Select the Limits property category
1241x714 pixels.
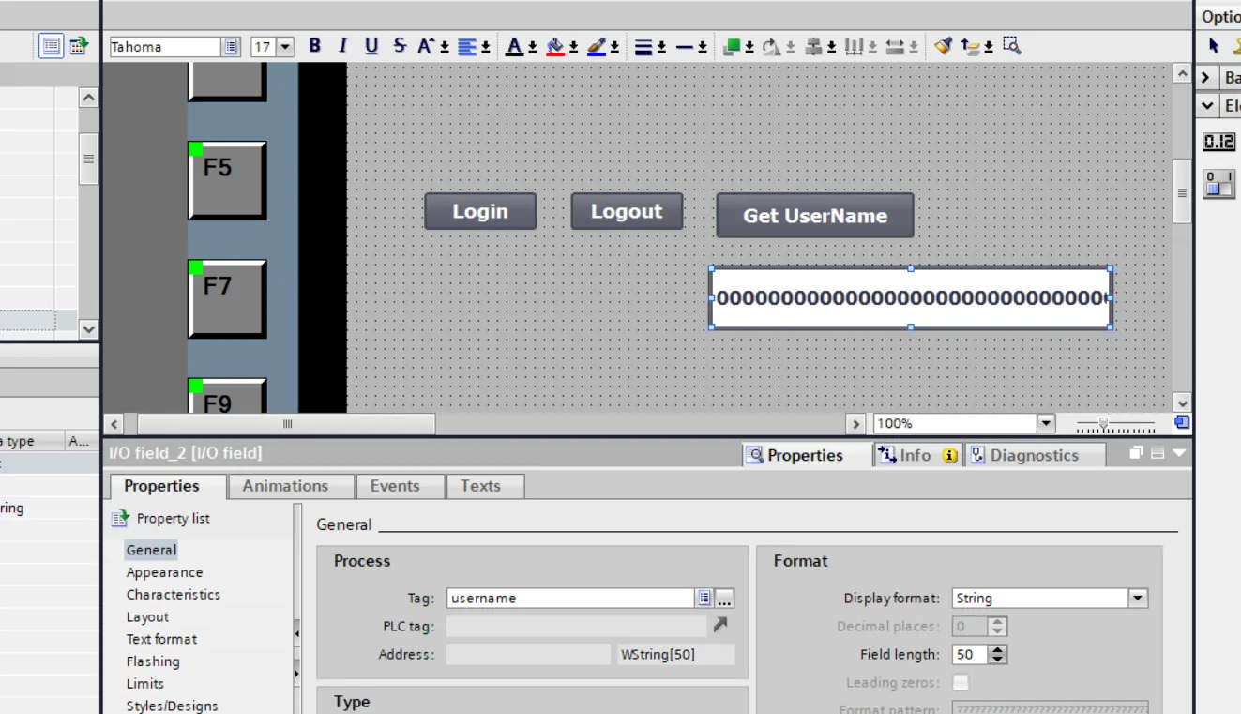pyautogui.click(x=144, y=684)
